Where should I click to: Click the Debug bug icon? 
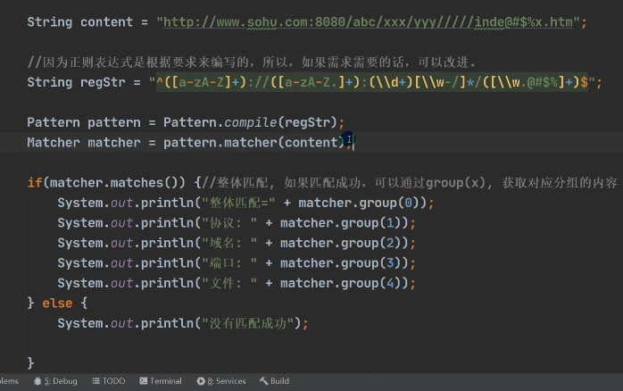[x=37, y=381]
